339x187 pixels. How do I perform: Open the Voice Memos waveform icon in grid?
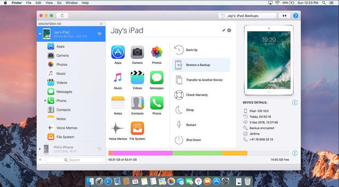118,128
